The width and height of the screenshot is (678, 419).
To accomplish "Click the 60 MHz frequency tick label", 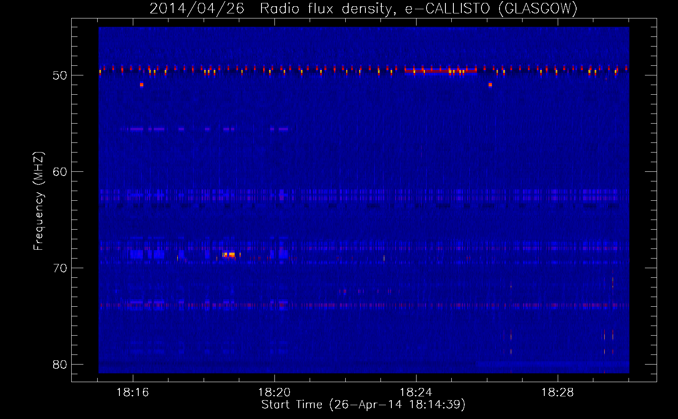I will (60, 172).
